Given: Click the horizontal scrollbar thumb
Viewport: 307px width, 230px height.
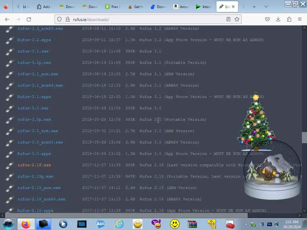Looking at the screenshot, I should click(x=126, y=216).
